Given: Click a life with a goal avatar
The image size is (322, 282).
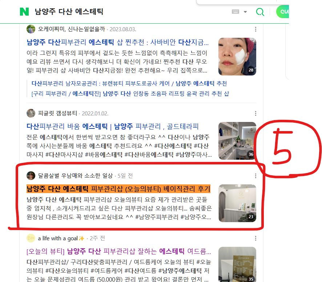Looking at the screenshot, I should point(31,238).
